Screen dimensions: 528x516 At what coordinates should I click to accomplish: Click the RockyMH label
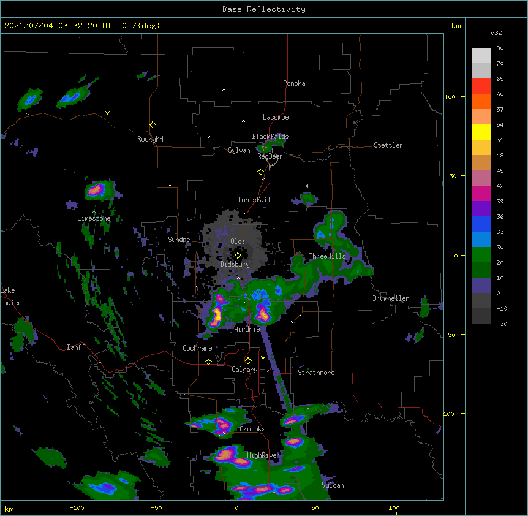150,139
